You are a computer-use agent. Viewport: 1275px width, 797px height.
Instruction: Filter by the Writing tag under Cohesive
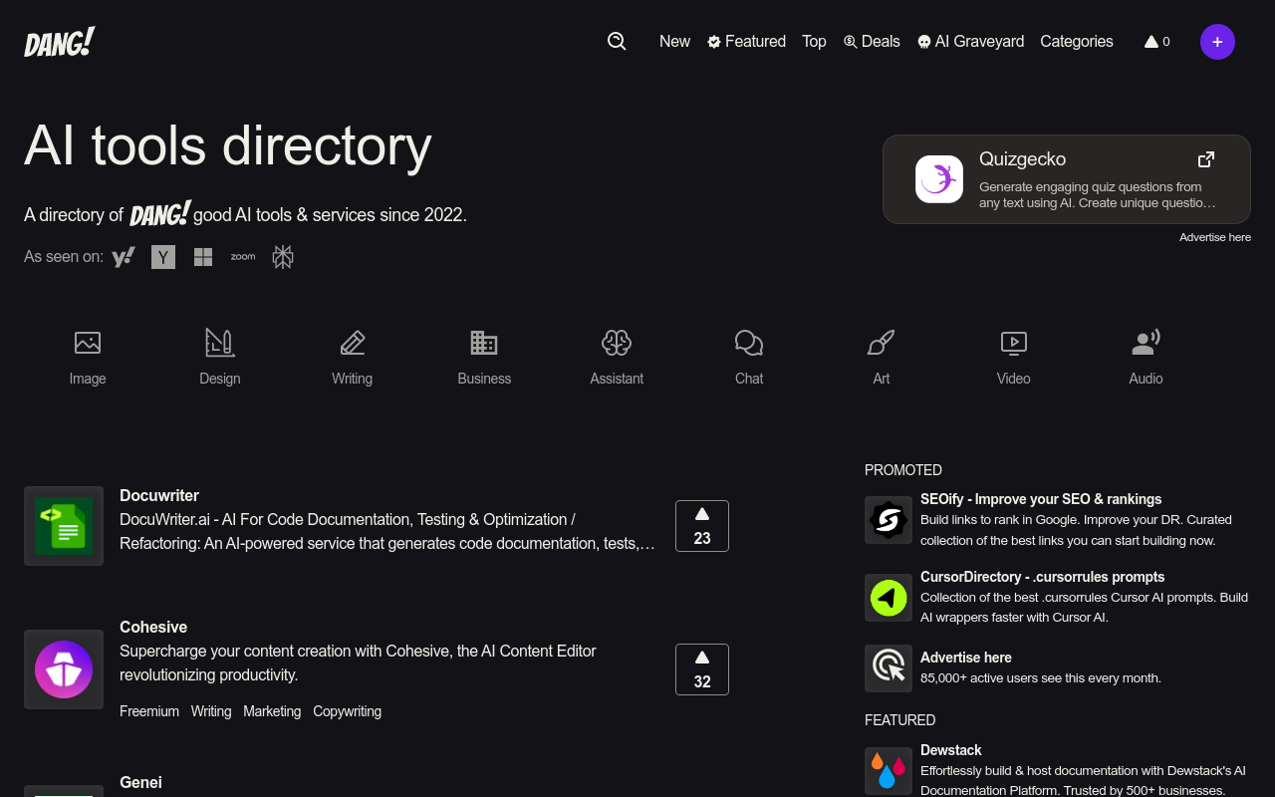(211, 711)
